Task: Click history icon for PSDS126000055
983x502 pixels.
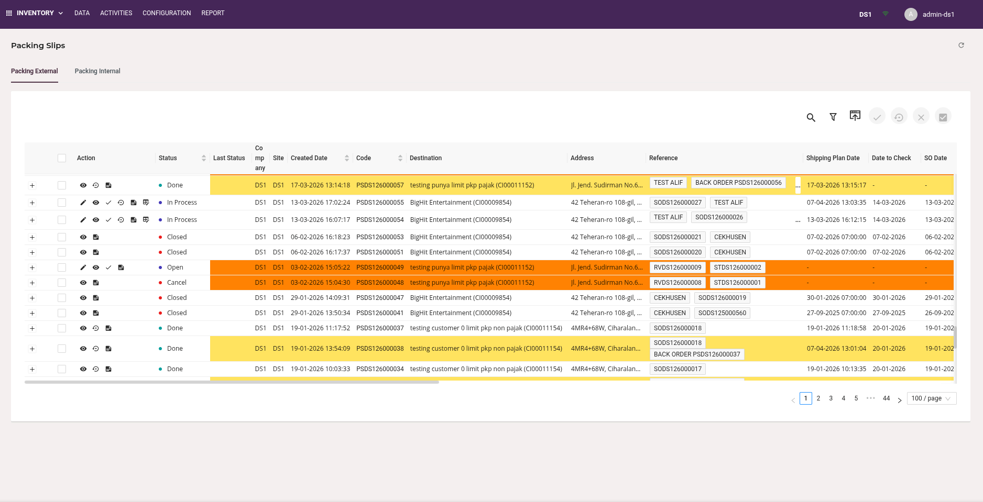Action: 121,203
